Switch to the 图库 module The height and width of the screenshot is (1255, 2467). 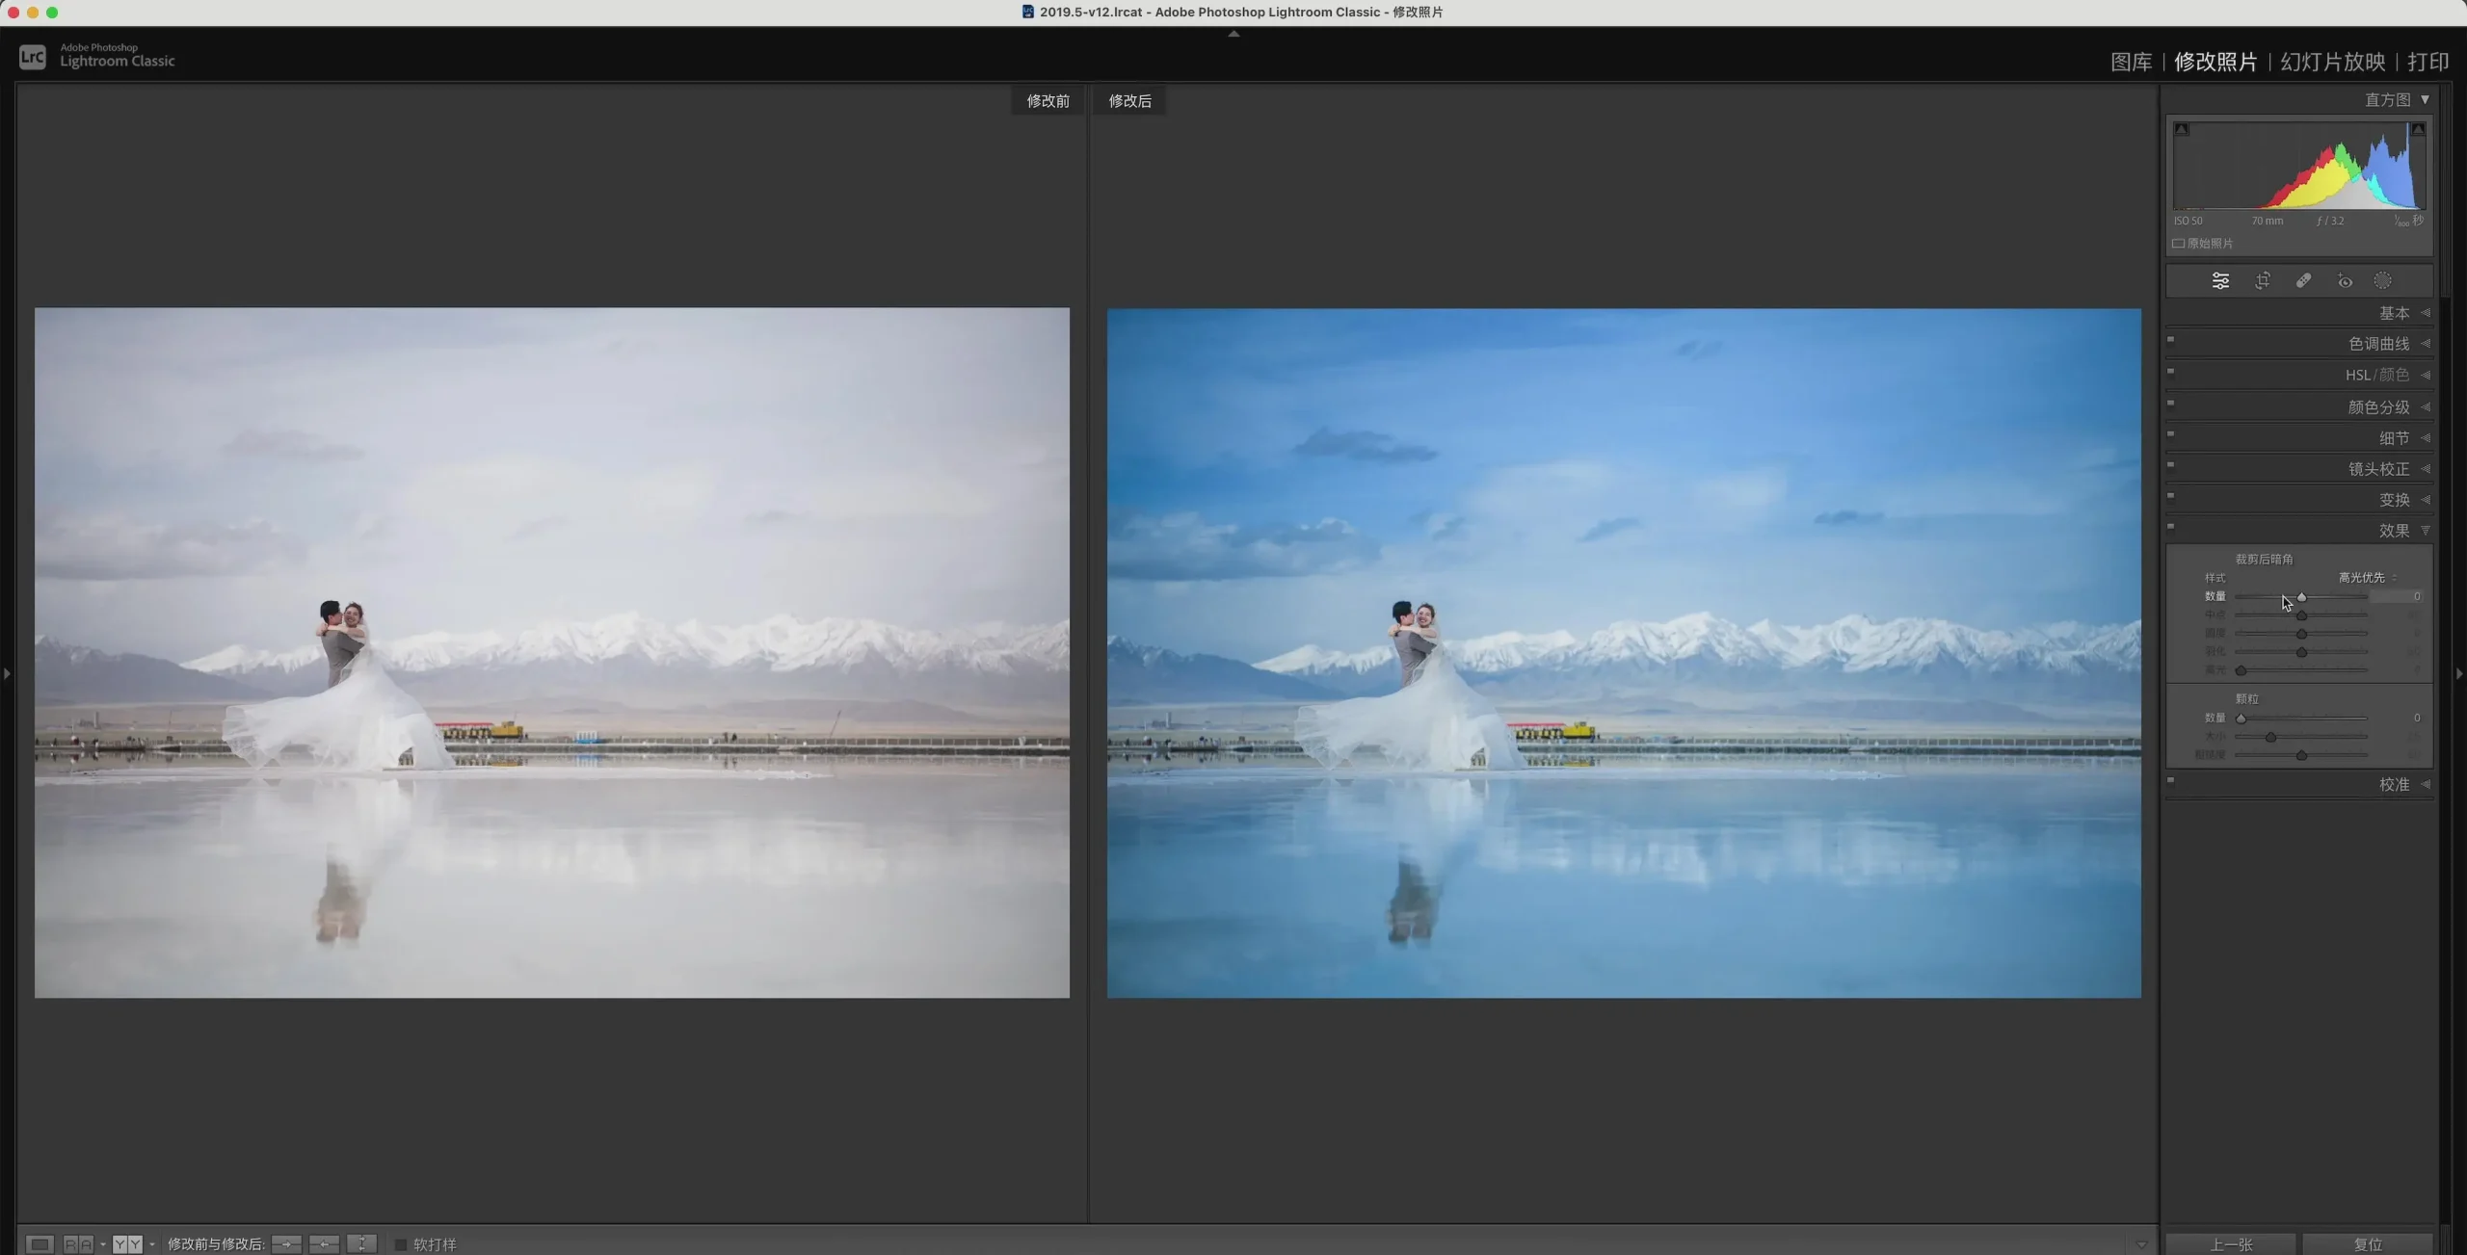(2131, 62)
